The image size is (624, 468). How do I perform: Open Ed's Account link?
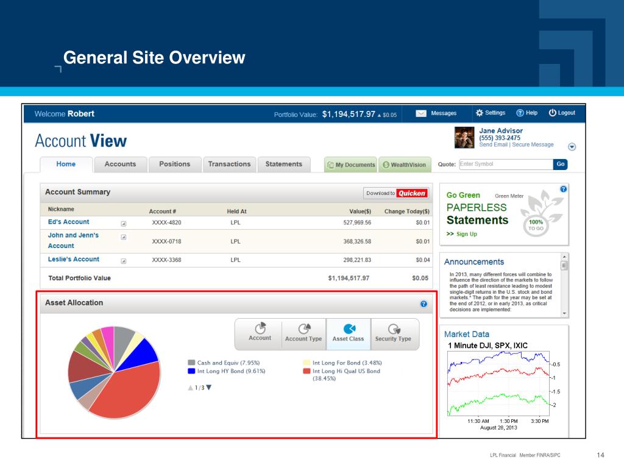(x=68, y=222)
